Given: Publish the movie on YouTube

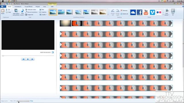Looking at the screenshot, I should click(x=146, y=12).
